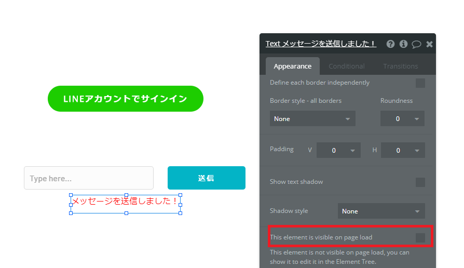The width and height of the screenshot is (464, 268).
Task: Toggle Show text shadow checkbox
Action: tap(420, 182)
